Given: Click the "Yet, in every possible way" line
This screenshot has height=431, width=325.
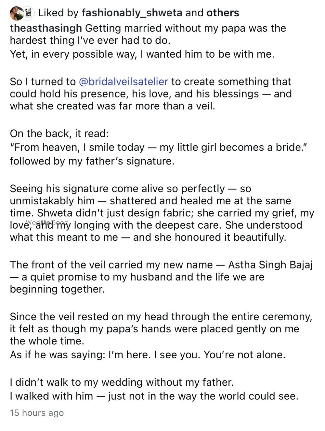Looking at the screenshot, I should tap(142, 54).
